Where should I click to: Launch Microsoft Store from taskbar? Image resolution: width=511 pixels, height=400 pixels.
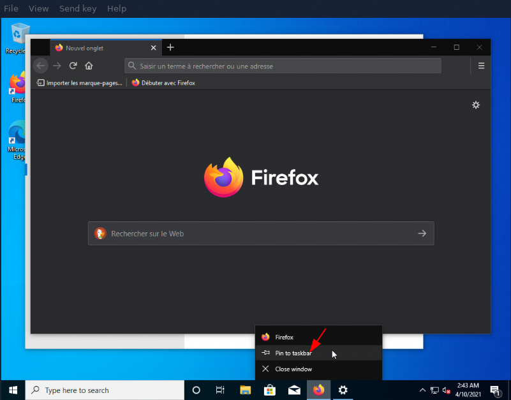[x=269, y=390]
